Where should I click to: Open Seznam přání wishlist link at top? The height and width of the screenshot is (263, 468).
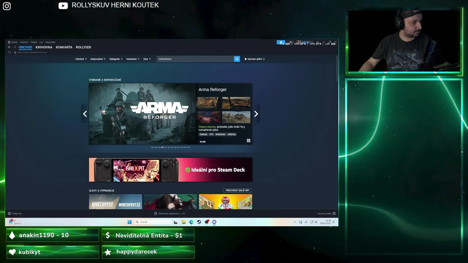click(x=254, y=59)
